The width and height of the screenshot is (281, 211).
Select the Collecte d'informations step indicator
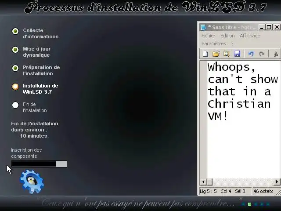tap(15, 31)
